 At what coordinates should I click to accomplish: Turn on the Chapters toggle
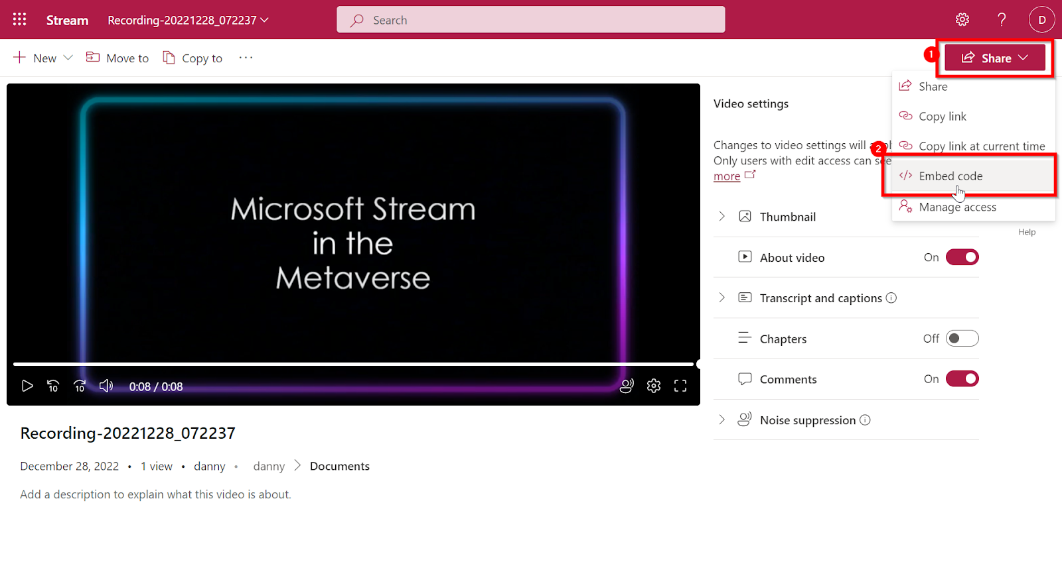pos(962,338)
